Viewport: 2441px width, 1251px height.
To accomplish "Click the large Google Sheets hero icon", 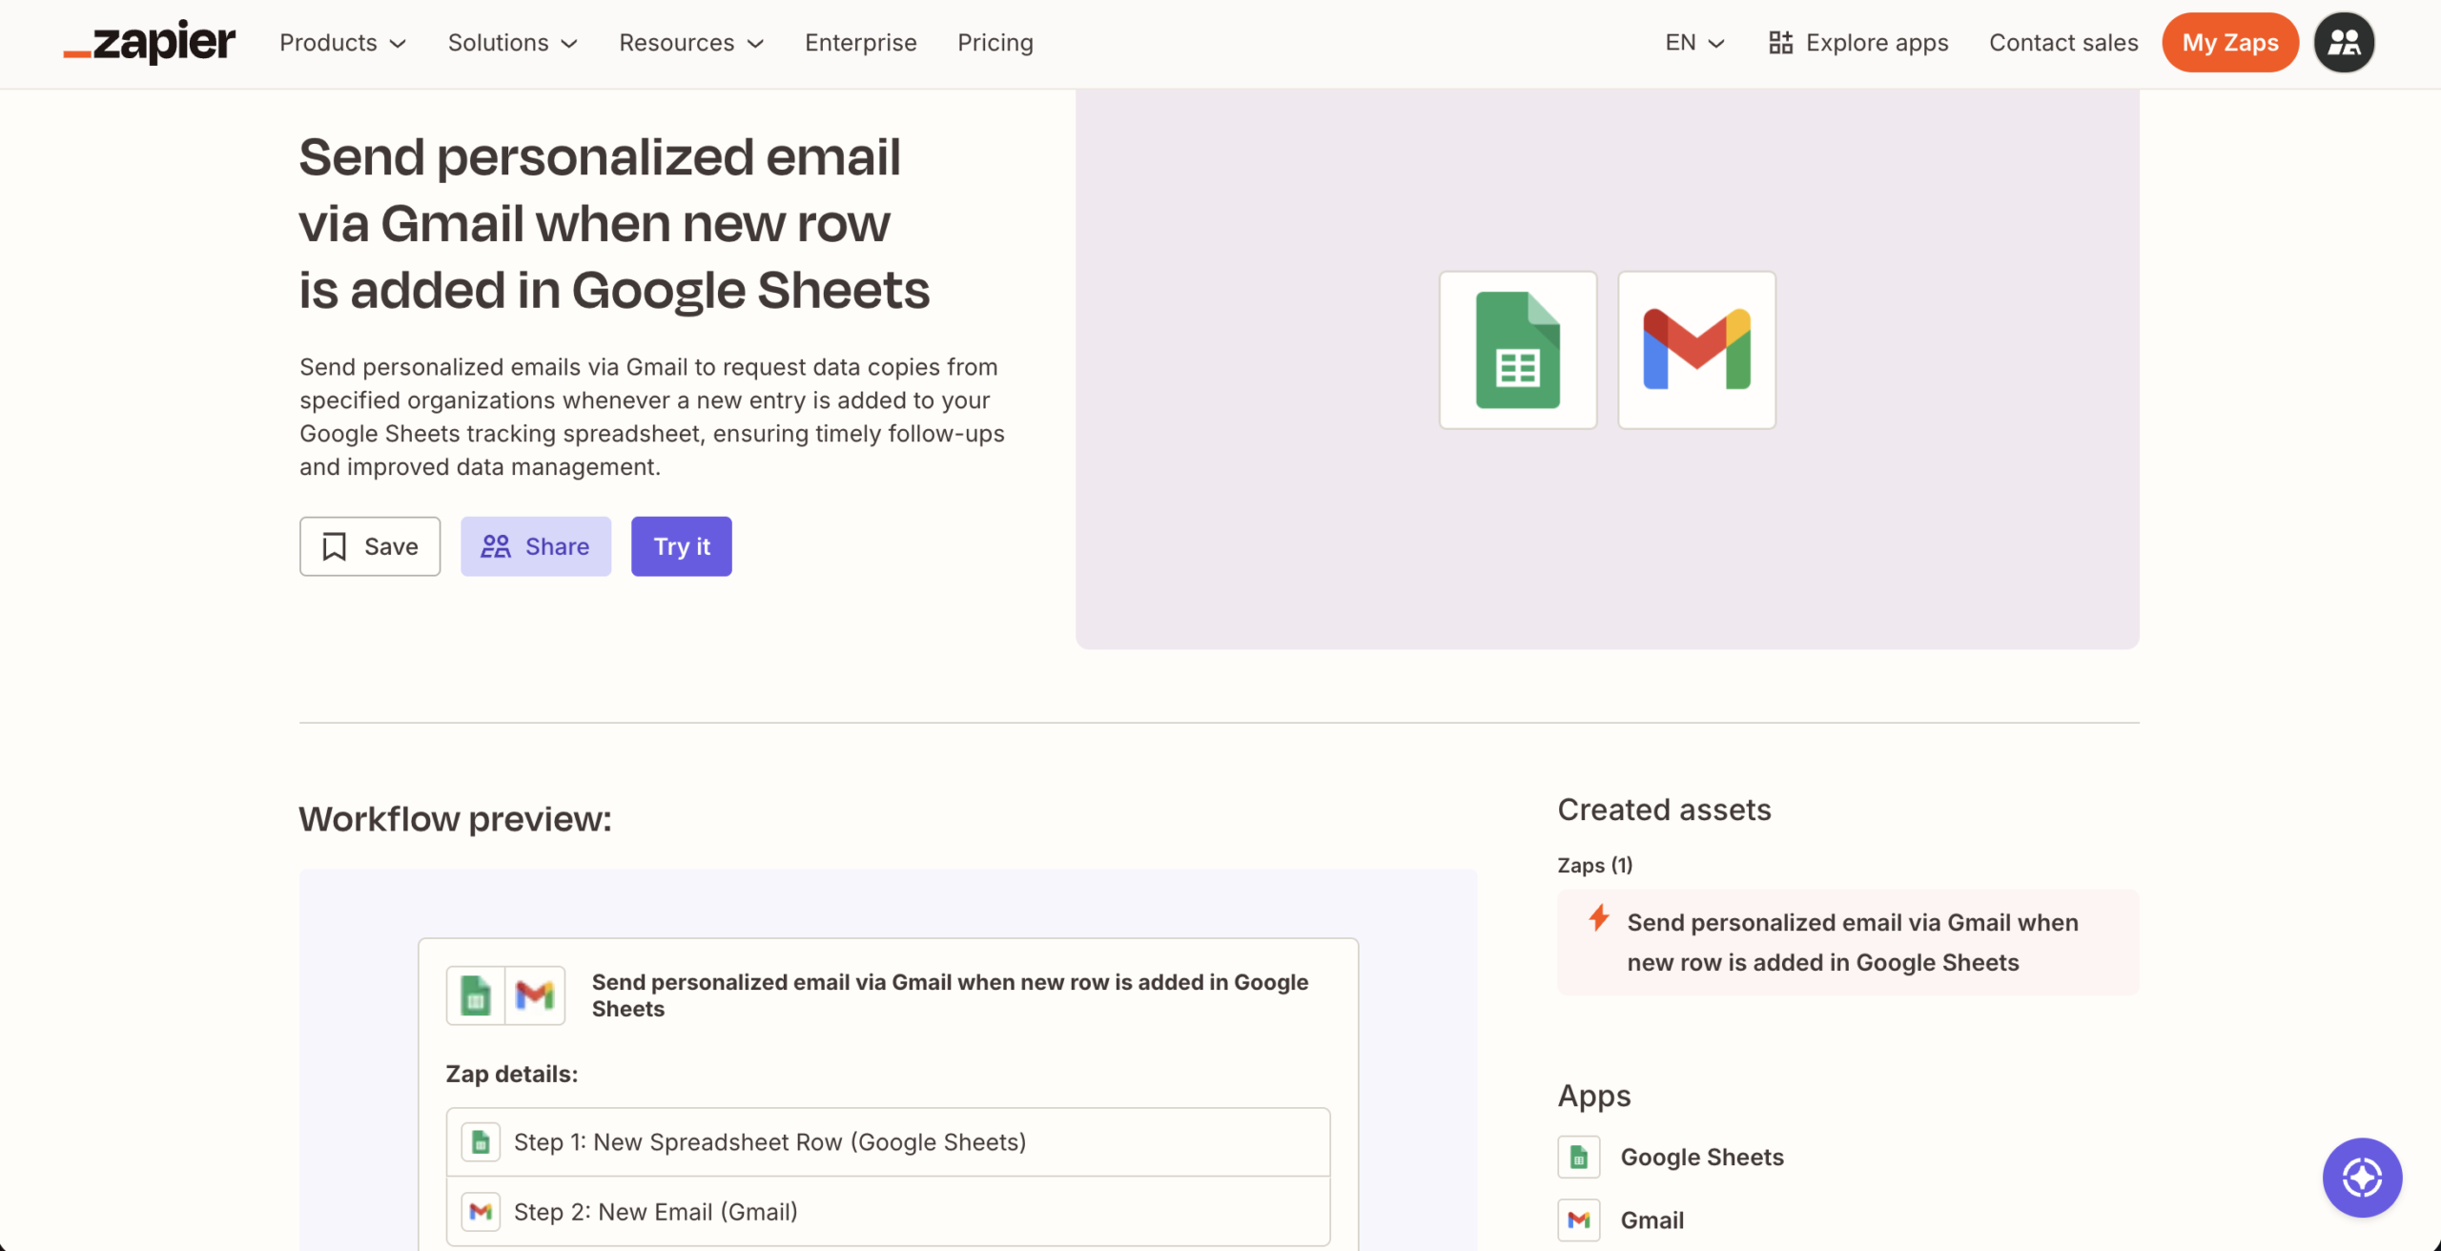I will coord(1518,350).
